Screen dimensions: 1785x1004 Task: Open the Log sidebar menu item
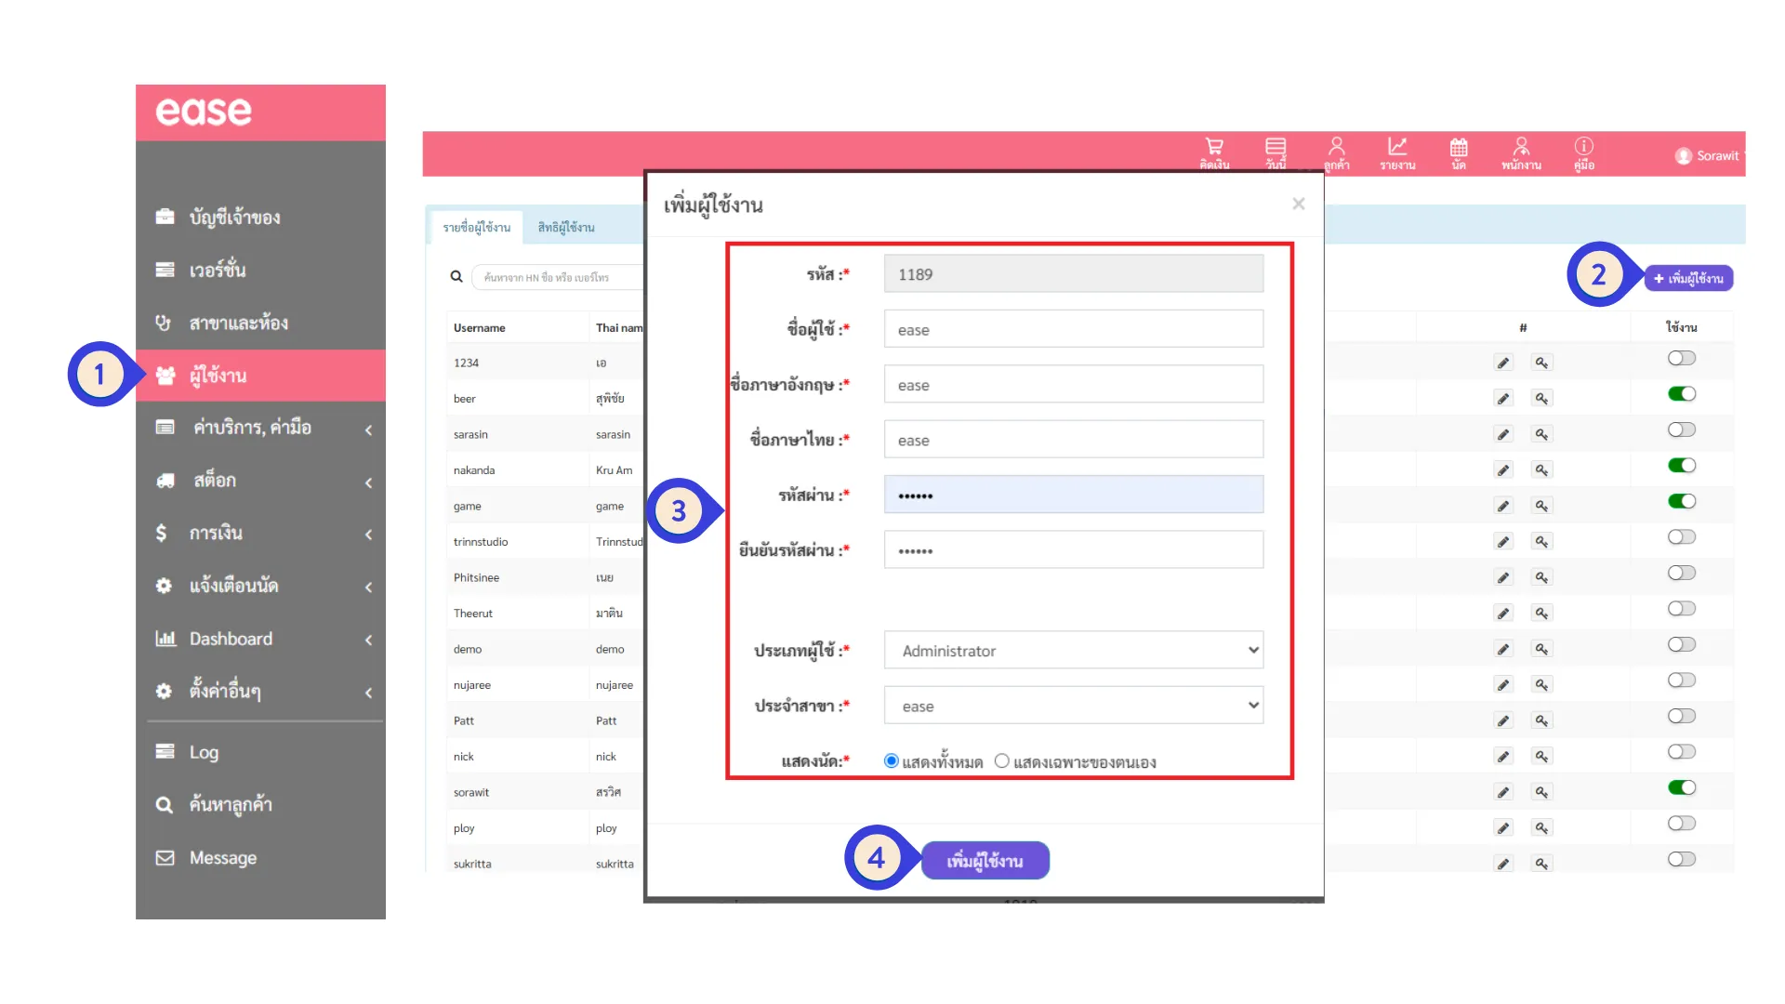tap(205, 752)
